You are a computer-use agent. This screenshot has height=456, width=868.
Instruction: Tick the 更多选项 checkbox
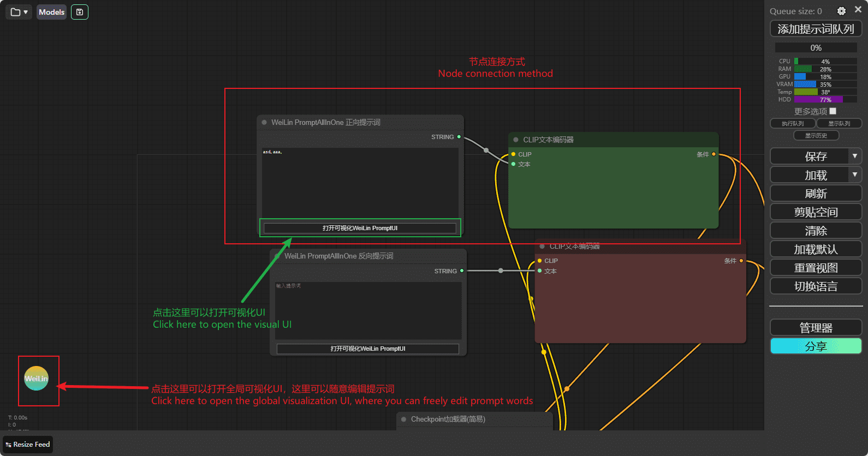click(x=833, y=111)
